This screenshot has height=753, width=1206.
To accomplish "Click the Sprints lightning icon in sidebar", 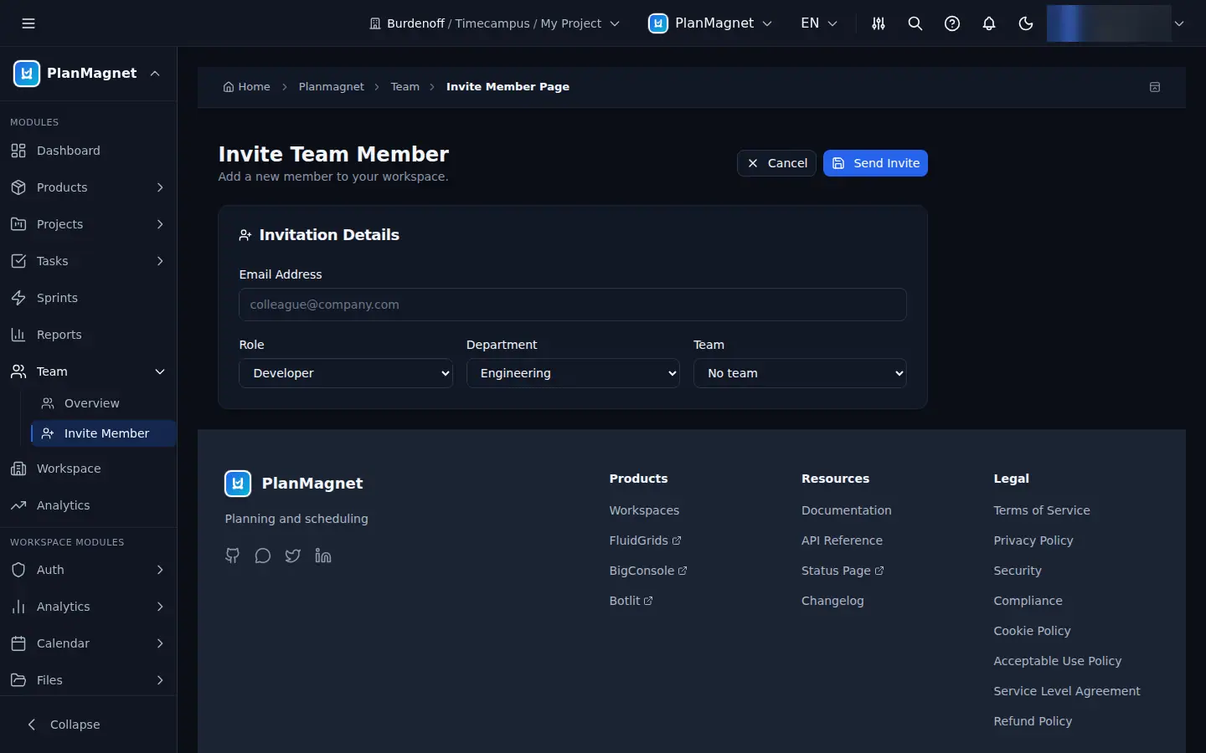I will [x=18, y=298].
